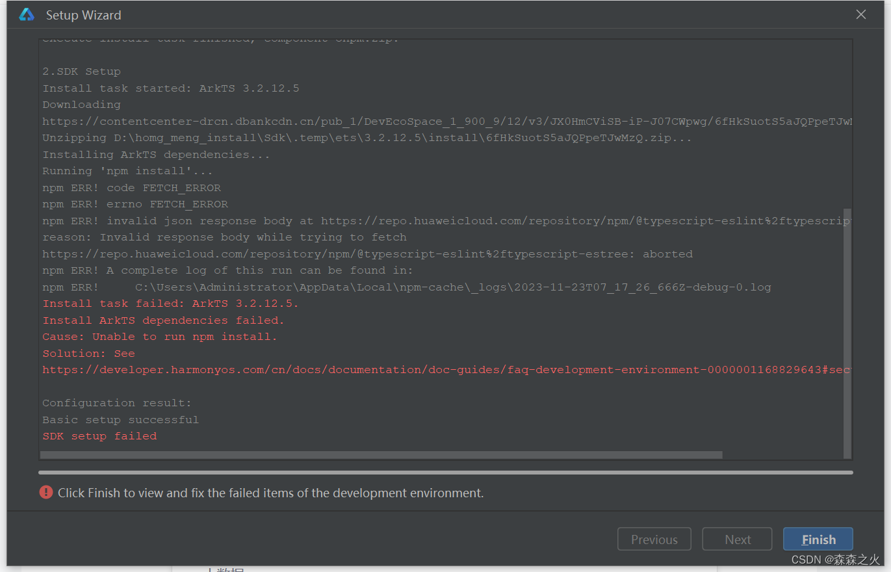Click the 'Downloading' line
This screenshot has width=891, height=572.
tap(81, 105)
